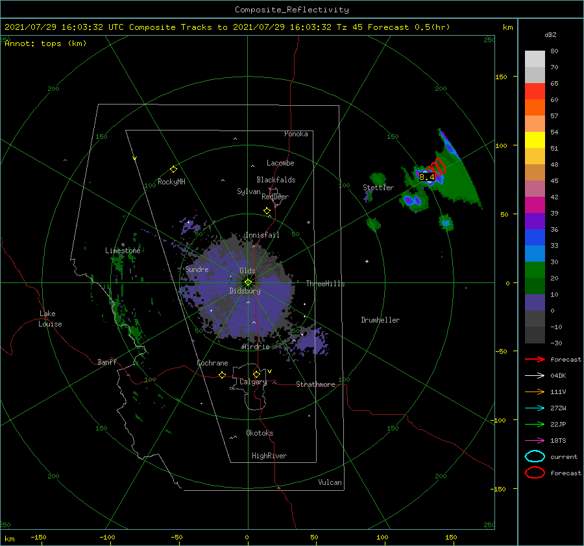Click the red forecast arrow in legend
Image resolution: width=584 pixels, height=546 pixels.
(535, 359)
